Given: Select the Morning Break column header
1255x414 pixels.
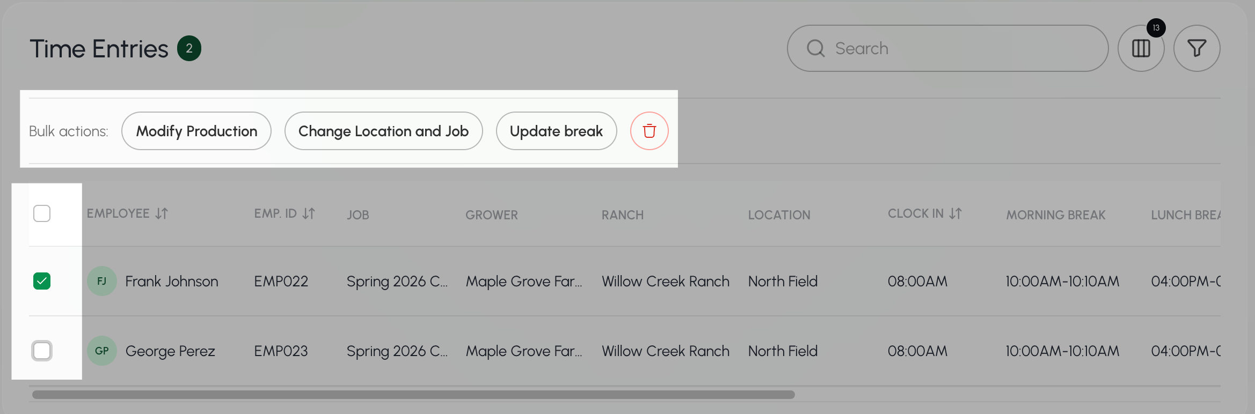Looking at the screenshot, I should (1056, 215).
